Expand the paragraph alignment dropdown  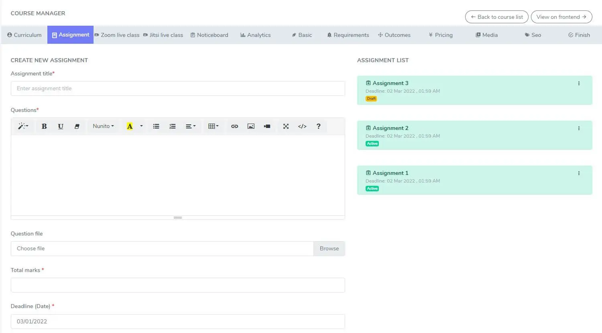tap(191, 126)
